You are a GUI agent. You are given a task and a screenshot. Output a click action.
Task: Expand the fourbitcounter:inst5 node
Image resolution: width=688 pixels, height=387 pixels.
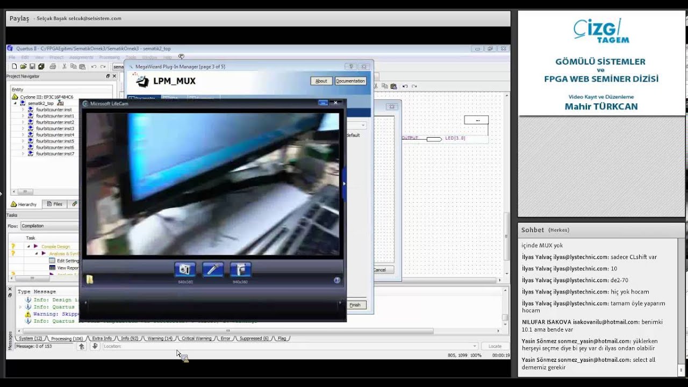[23, 141]
